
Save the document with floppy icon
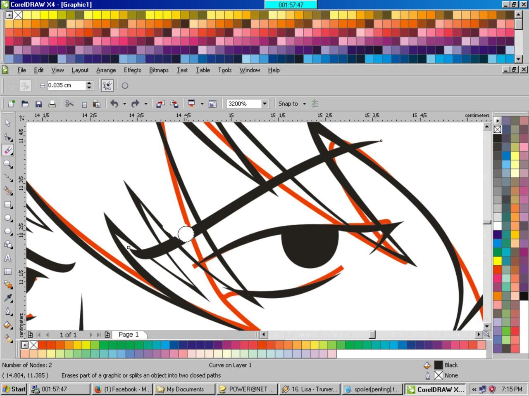[38, 104]
